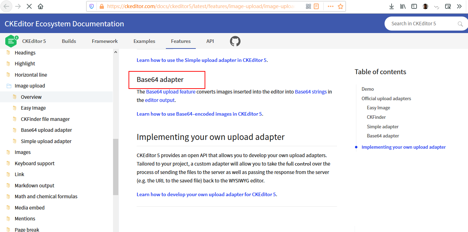The height and width of the screenshot is (232, 468).
Task: Open Mentions in the sidebar
Action: (x=25, y=219)
